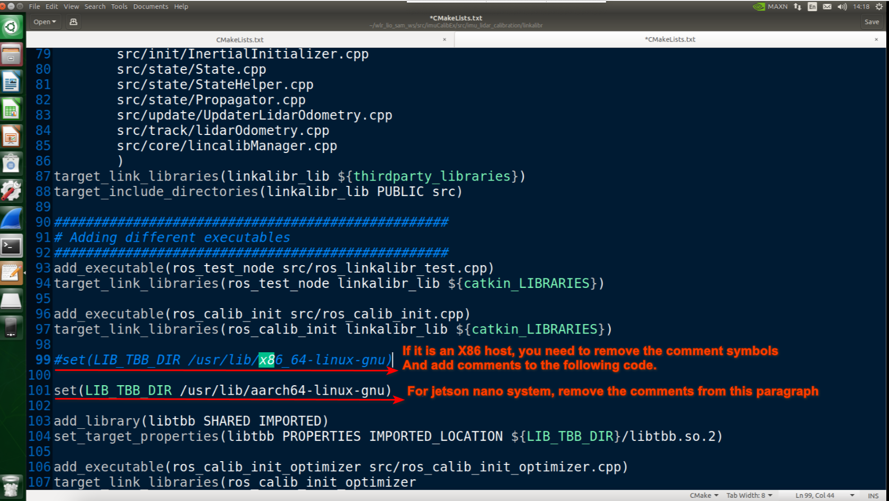Open the CMake language selector
Screen dimensions: 889x501
703,495
